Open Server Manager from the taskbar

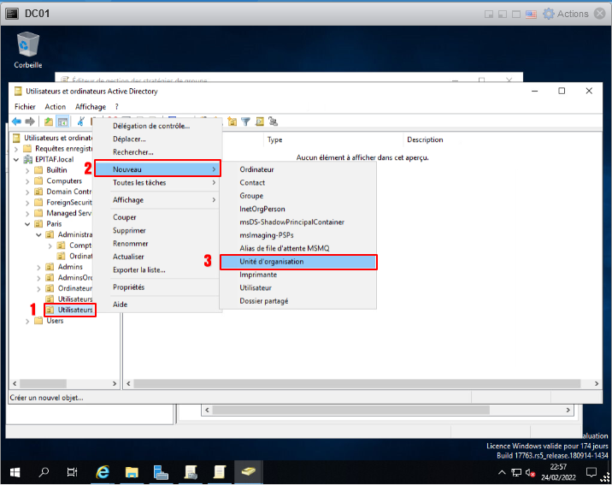click(x=160, y=471)
